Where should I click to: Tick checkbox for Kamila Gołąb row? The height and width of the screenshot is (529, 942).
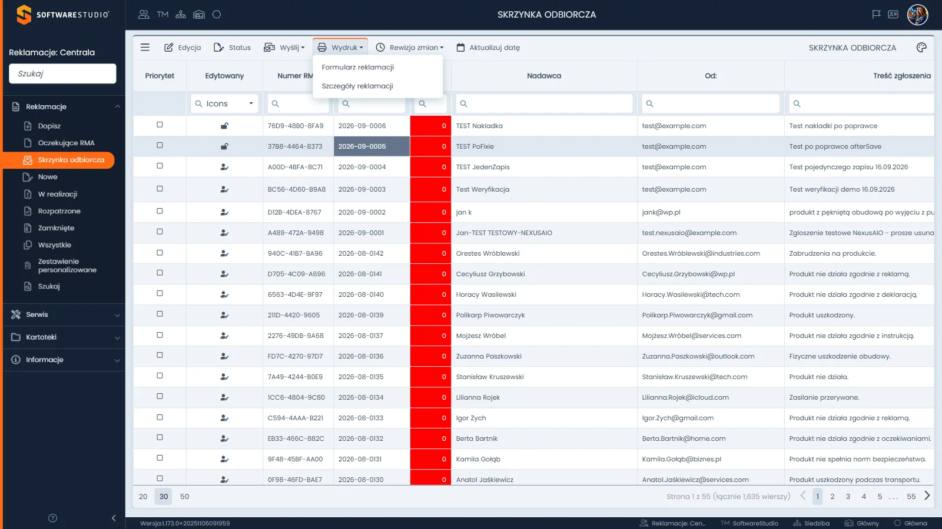click(160, 458)
